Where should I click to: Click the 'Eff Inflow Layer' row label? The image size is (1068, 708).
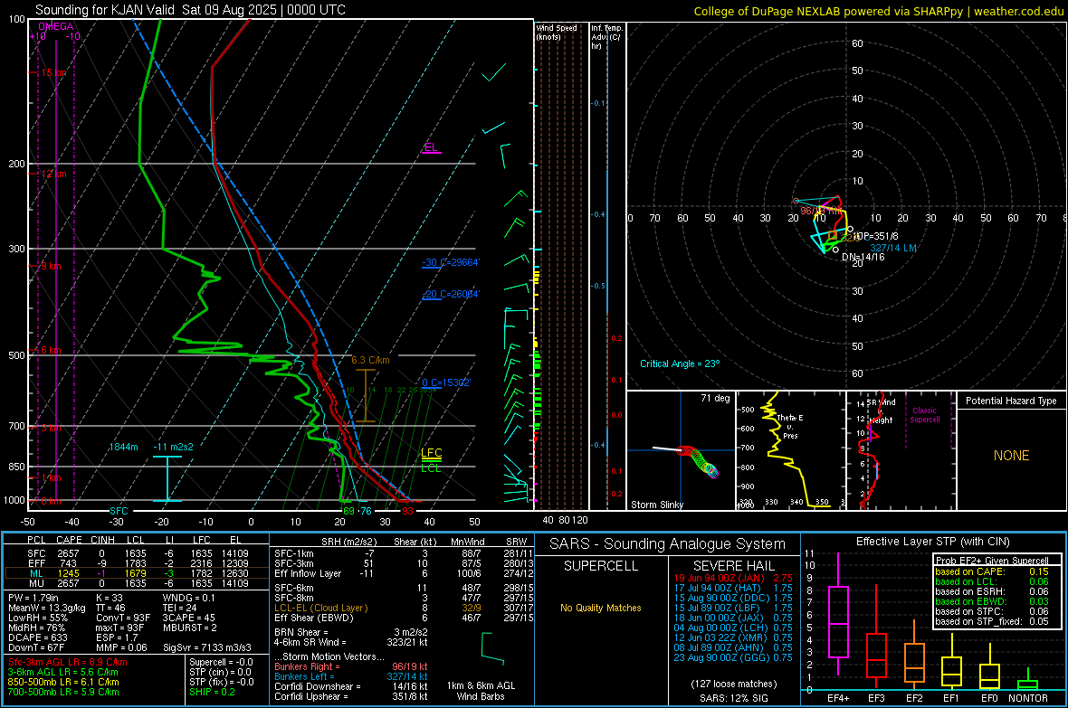coord(307,573)
